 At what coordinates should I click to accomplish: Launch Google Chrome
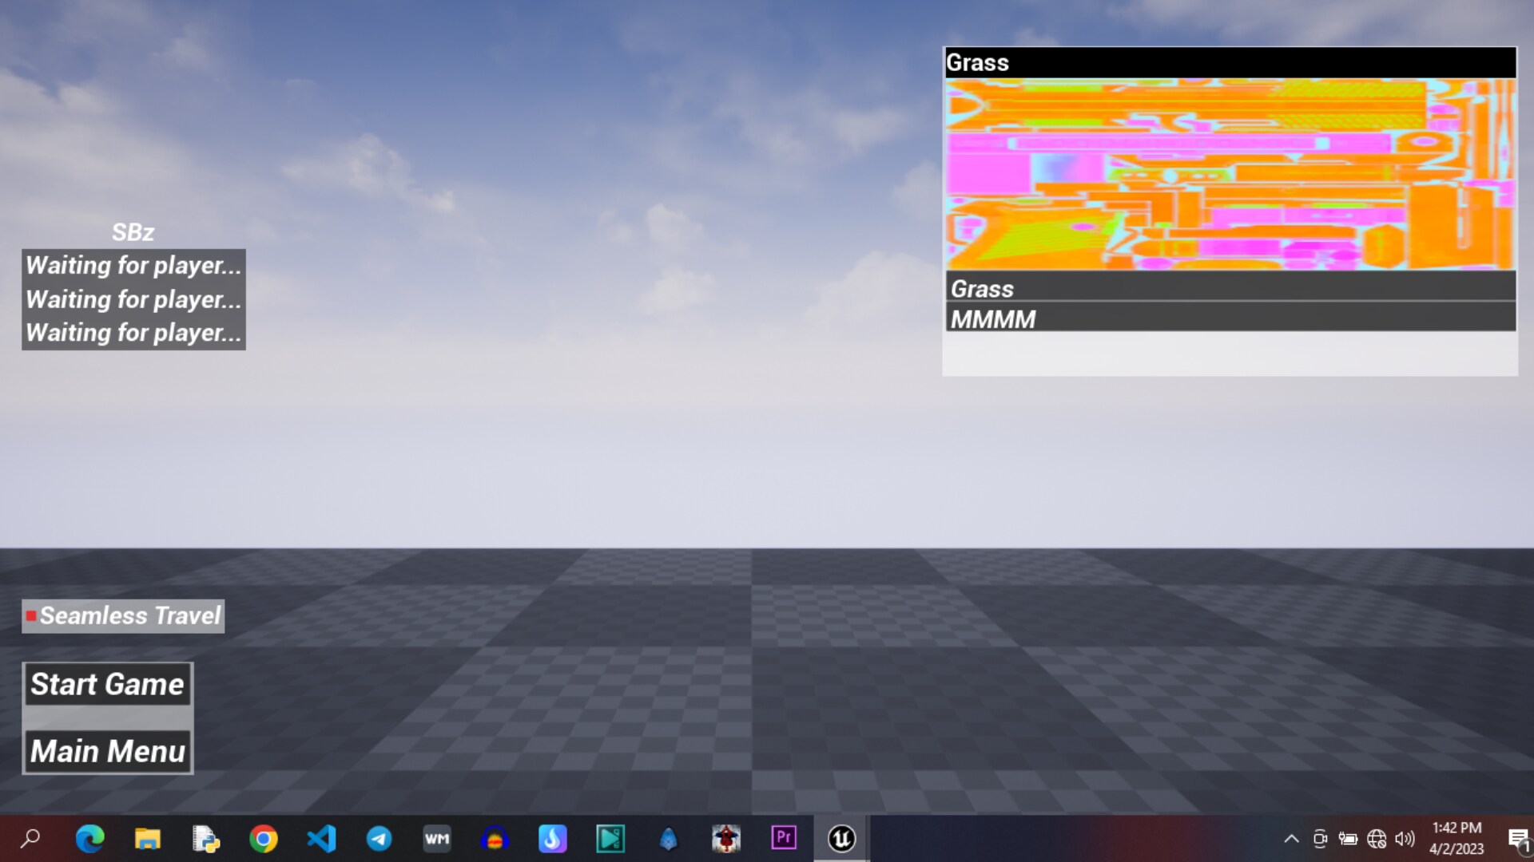point(264,838)
